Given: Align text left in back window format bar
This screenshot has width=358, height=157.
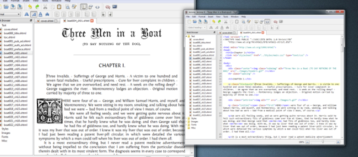Looking at the screenshot, I should (x=57, y=14).
